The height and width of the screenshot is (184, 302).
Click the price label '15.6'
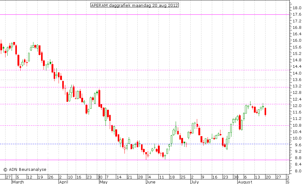[x=297, y=47]
